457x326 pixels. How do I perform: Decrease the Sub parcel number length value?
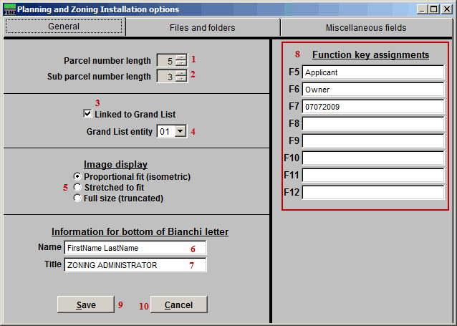(181, 80)
